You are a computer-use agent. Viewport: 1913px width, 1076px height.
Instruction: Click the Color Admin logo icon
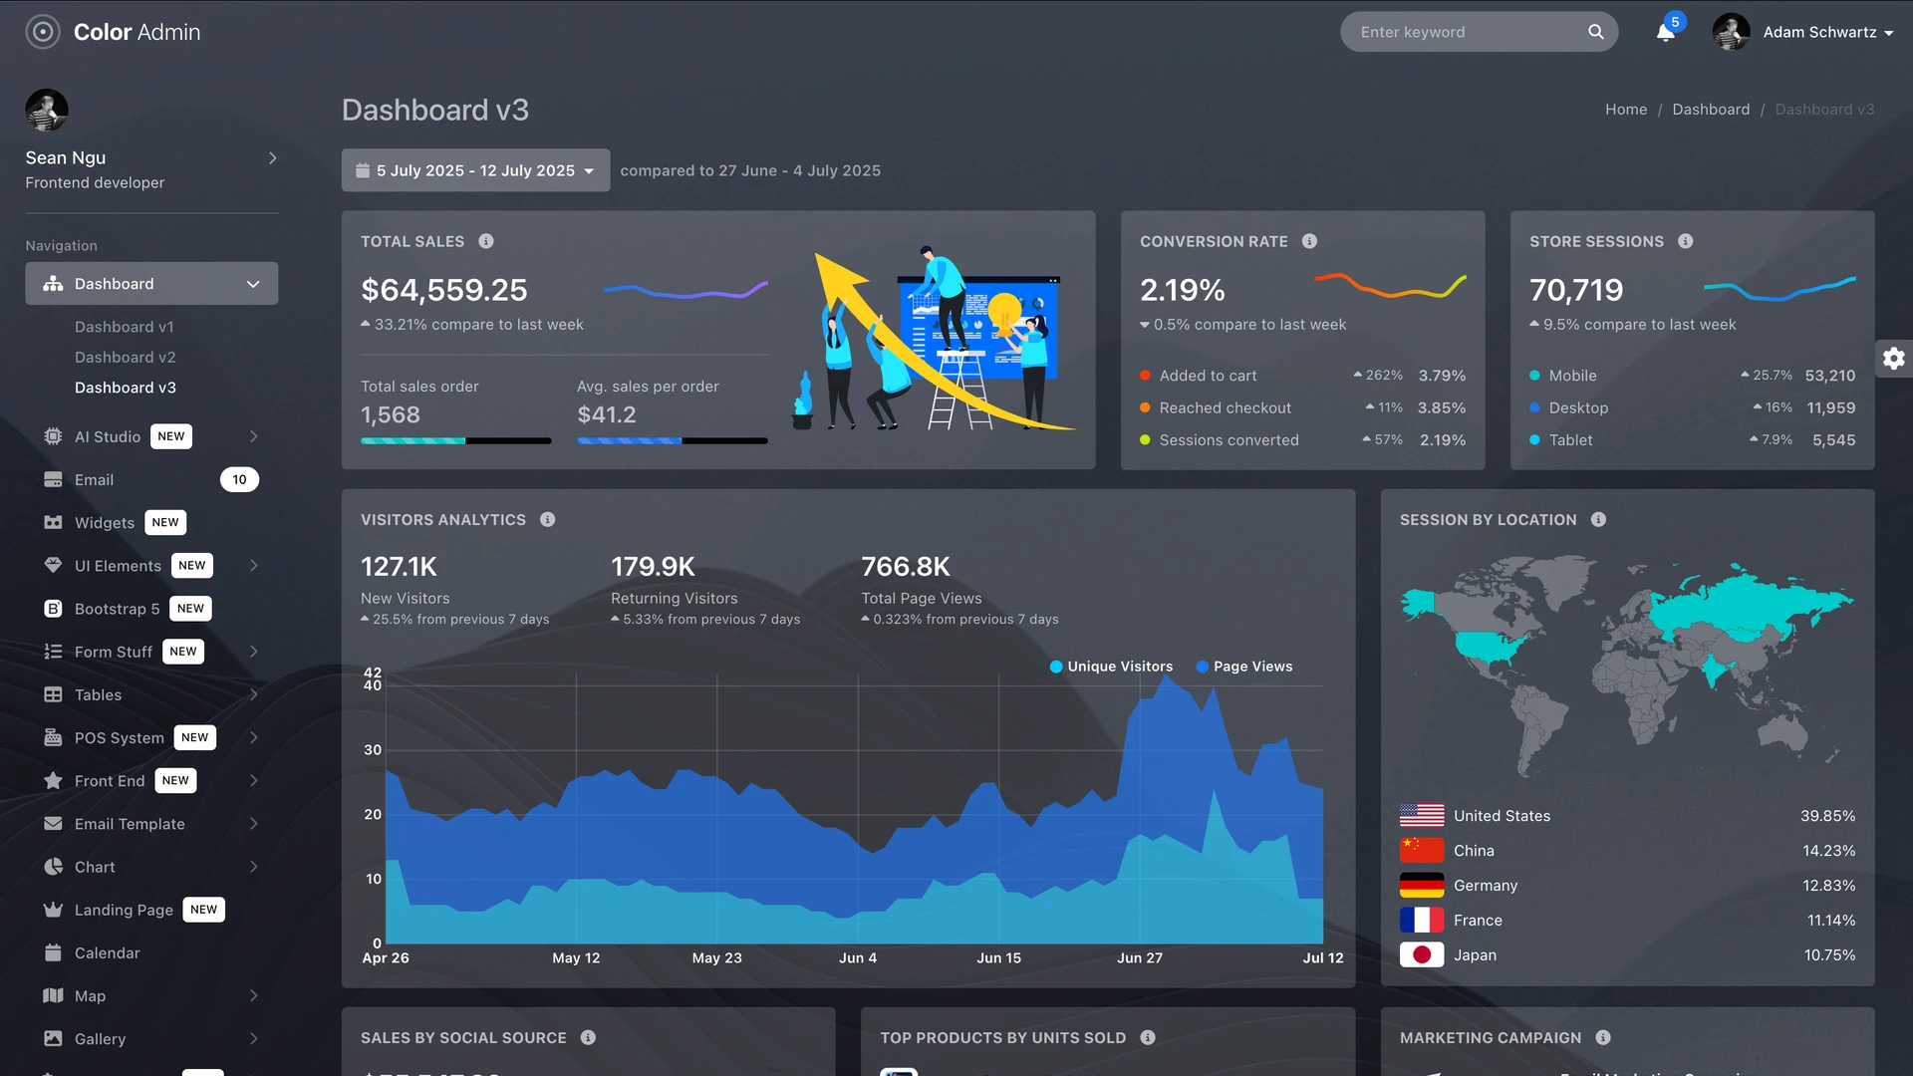point(43,32)
